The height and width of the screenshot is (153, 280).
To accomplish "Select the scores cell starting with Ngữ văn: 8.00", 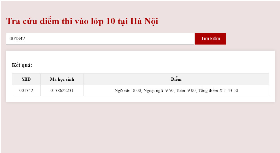I will point(176,91).
